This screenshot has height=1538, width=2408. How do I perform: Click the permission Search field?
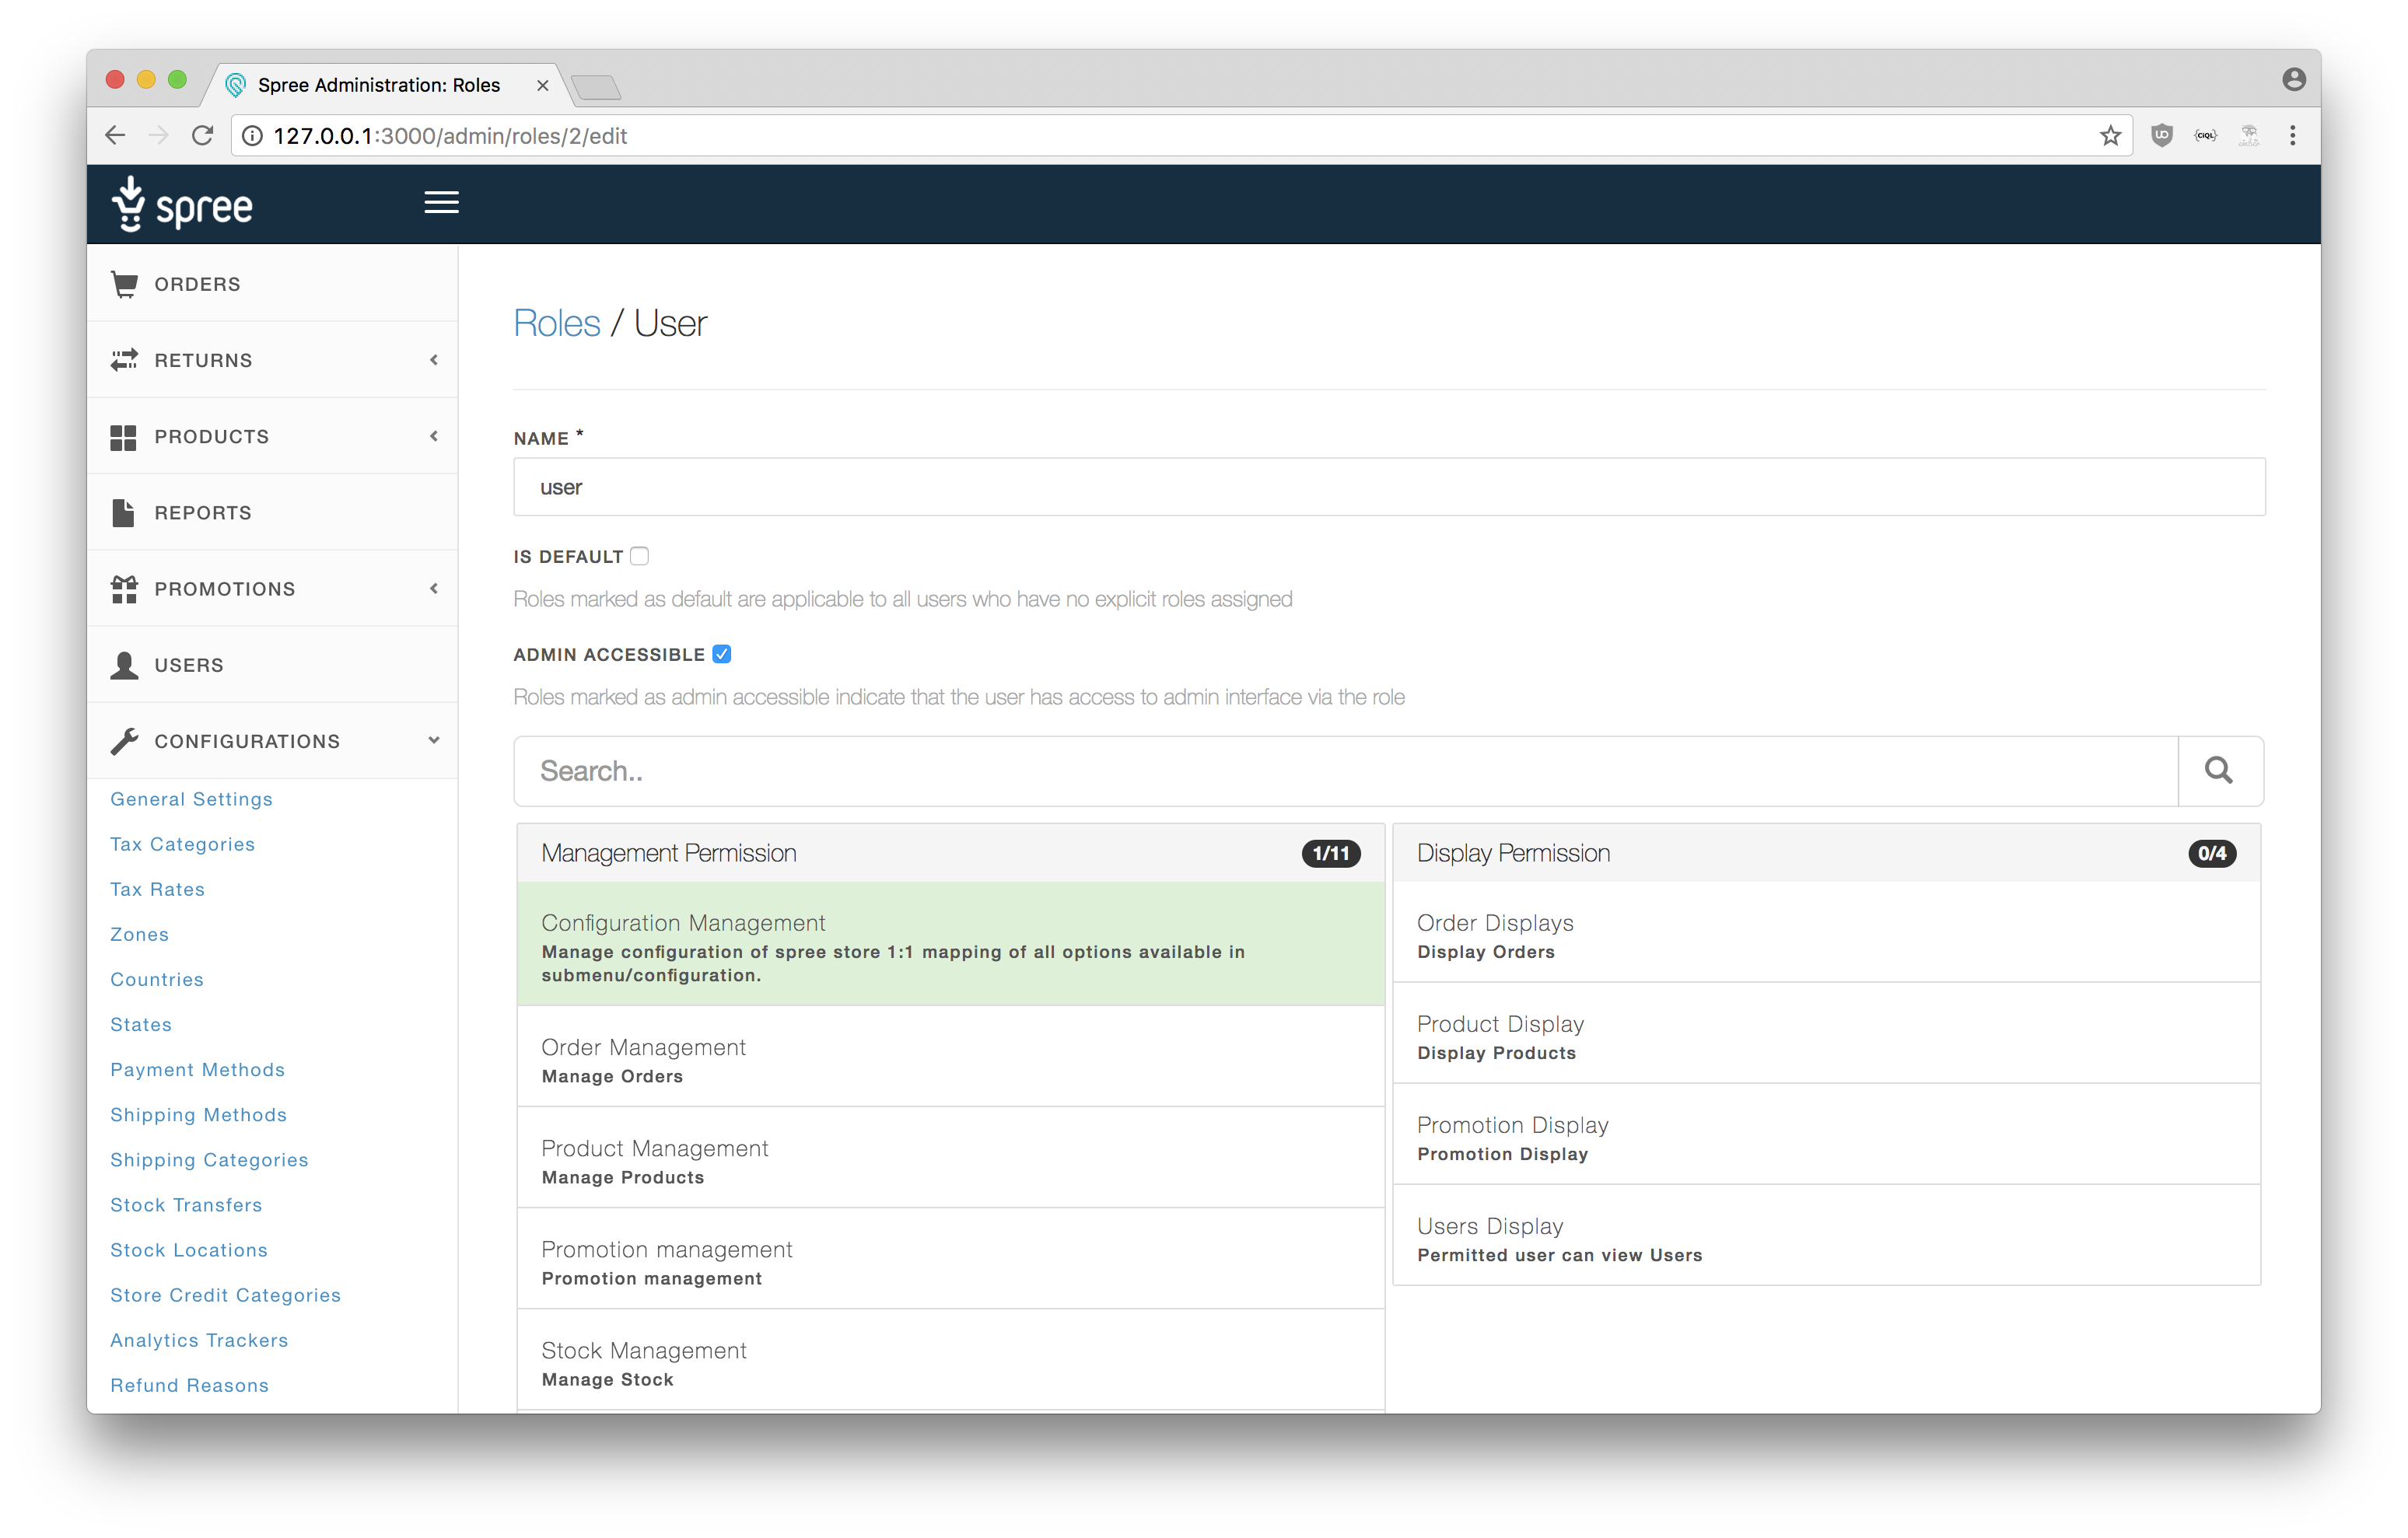click(1346, 771)
